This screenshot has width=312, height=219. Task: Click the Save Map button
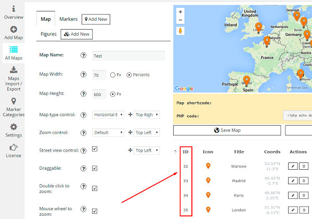tap(227, 130)
